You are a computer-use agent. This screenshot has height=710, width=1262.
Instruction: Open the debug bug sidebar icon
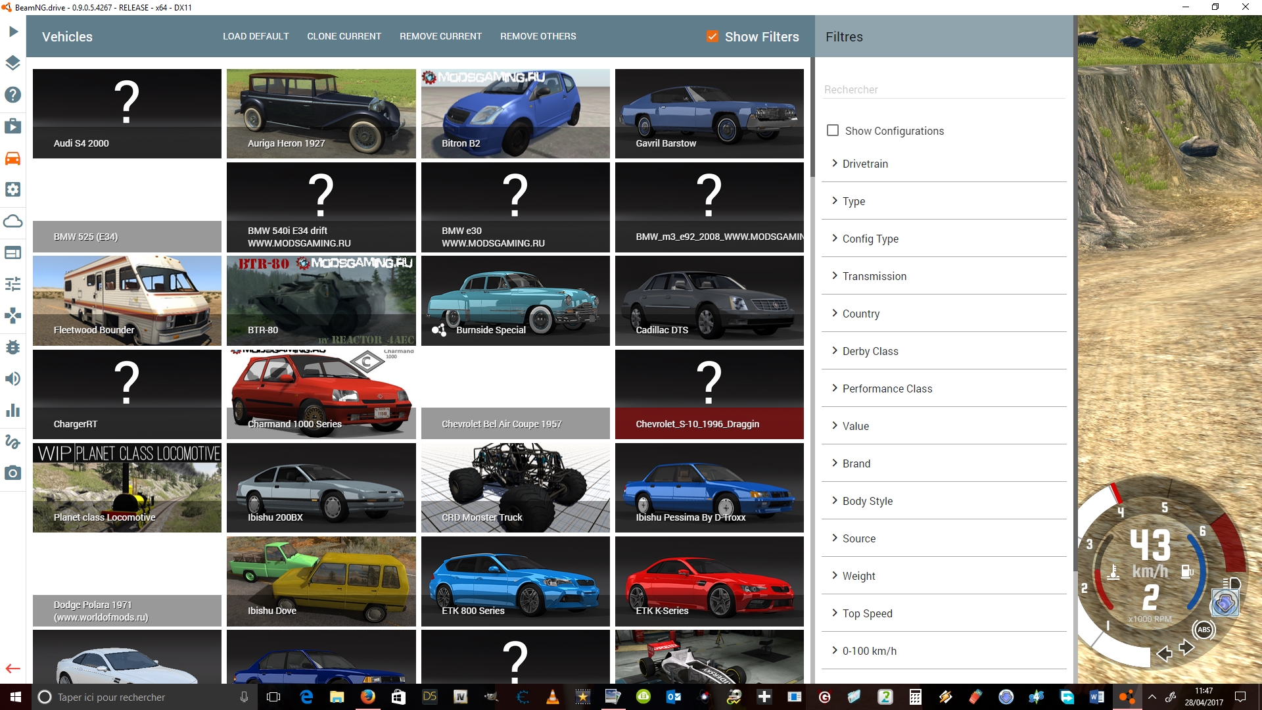[x=13, y=347]
